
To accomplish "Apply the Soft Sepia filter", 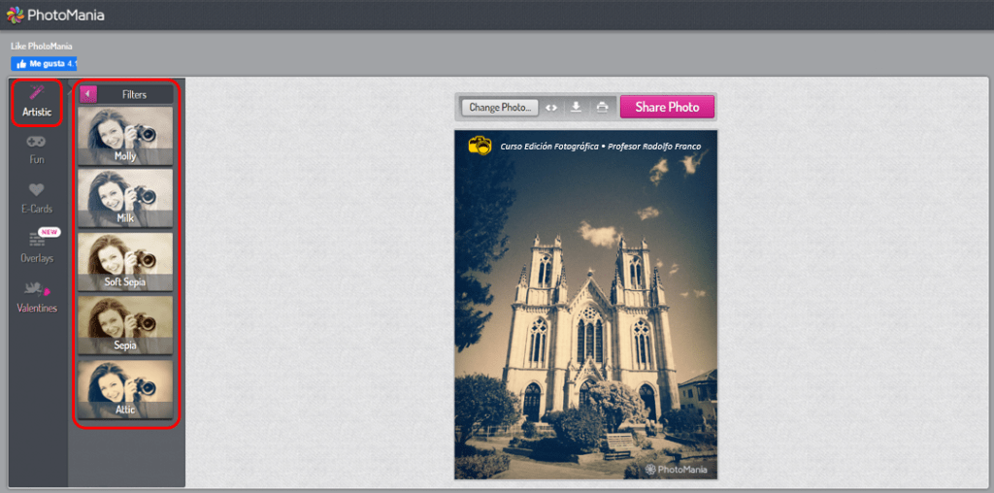I will coord(125,260).
